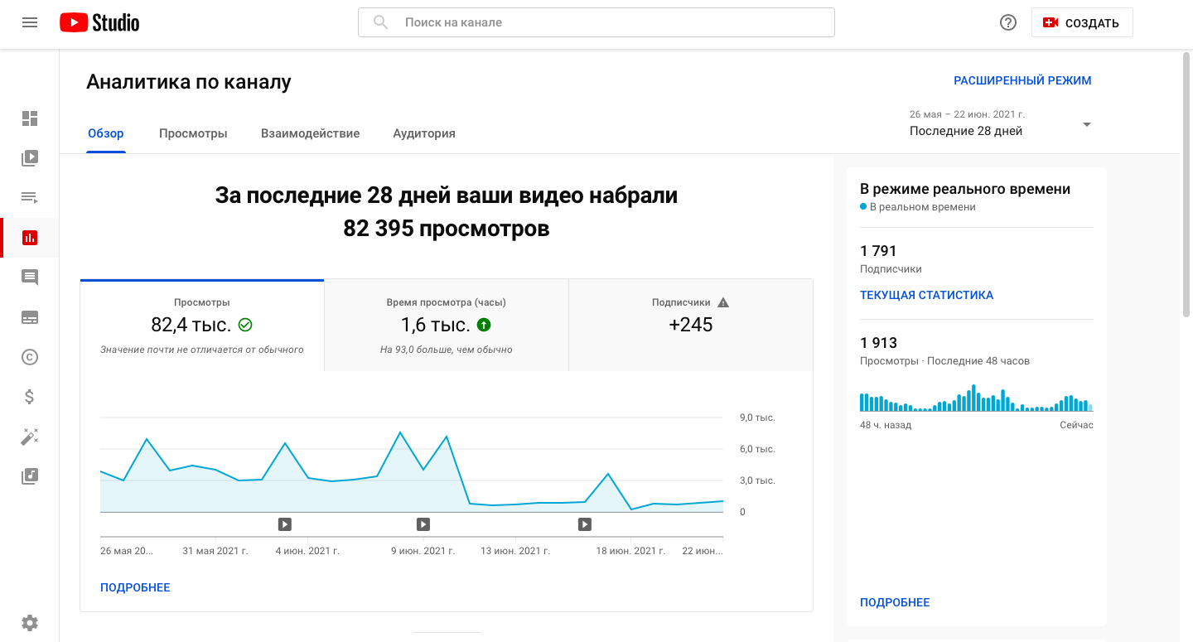The width and height of the screenshot is (1193, 642).
Task: Click the YouTube Studio logo
Action: pos(99,22)
